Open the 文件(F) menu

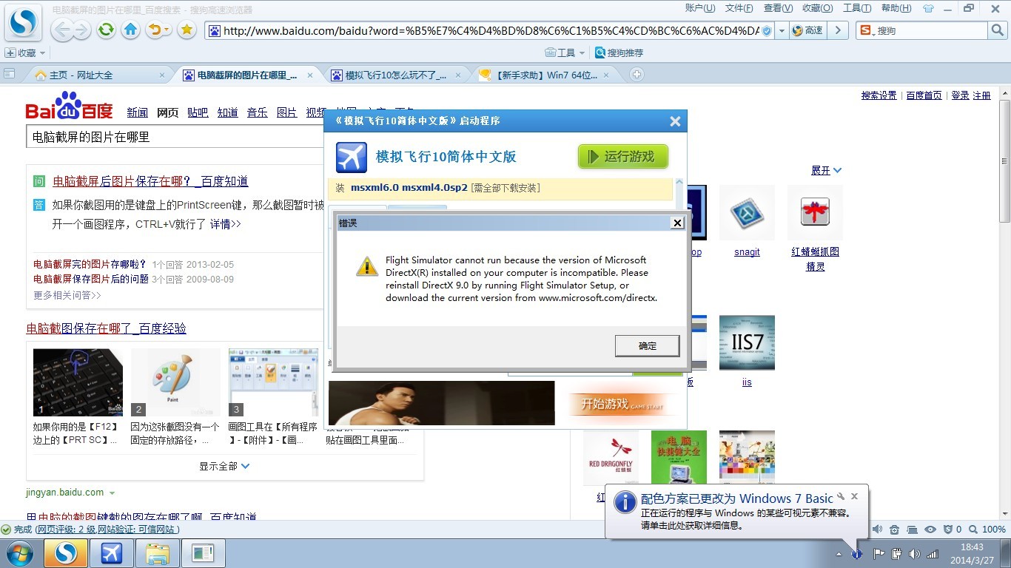pos(739,8)
